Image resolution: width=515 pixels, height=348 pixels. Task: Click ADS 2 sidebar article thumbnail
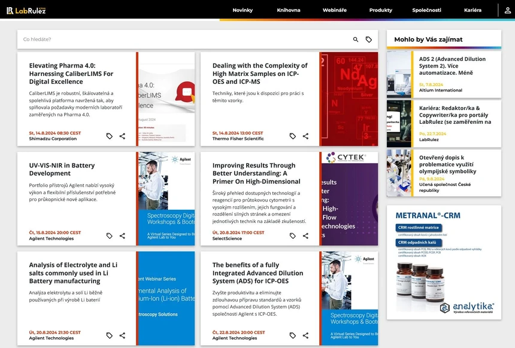pos(399,75)
